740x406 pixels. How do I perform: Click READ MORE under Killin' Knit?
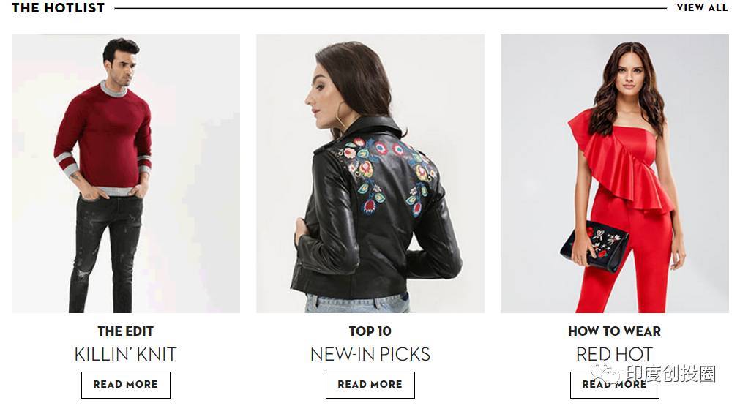coord(126,385)
